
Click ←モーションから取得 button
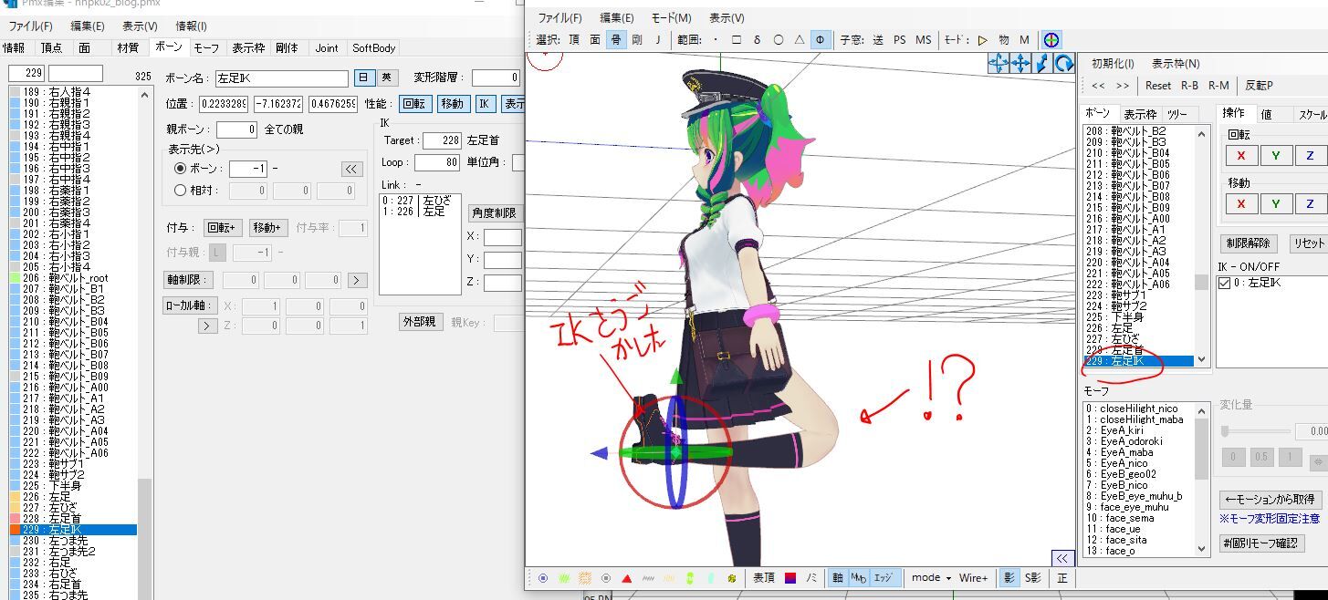coord(1270,500)
